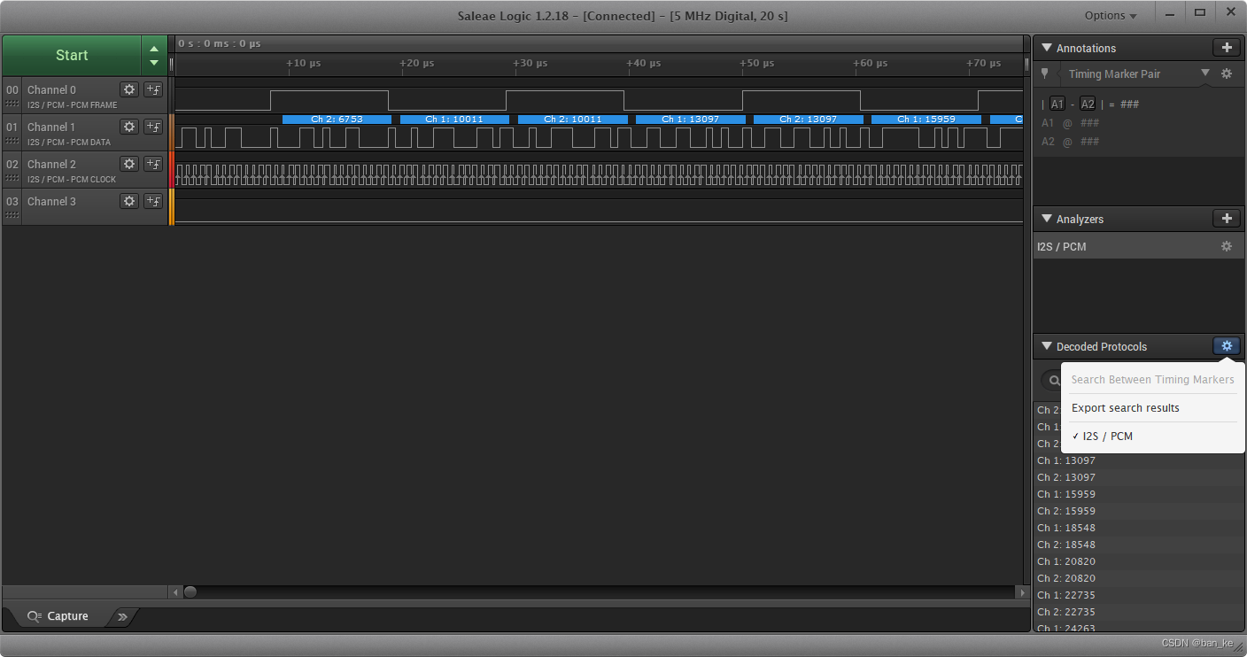Collapse the Decoded Protocols panel
1247x657 pixels.
tap(1047, 346)
